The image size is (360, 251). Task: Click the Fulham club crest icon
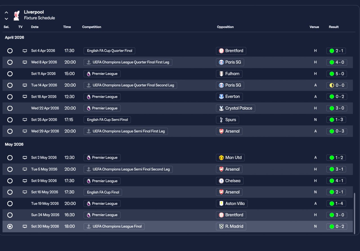(x=221, y=74)
